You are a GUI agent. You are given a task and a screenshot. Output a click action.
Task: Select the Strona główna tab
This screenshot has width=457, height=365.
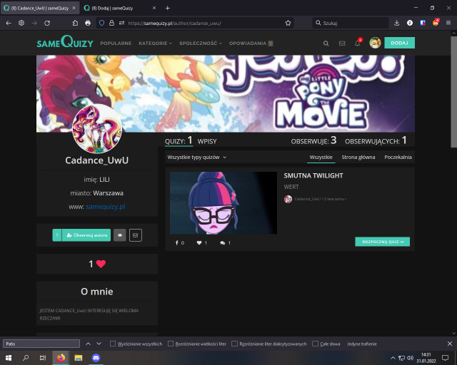[x=358, y=157]
